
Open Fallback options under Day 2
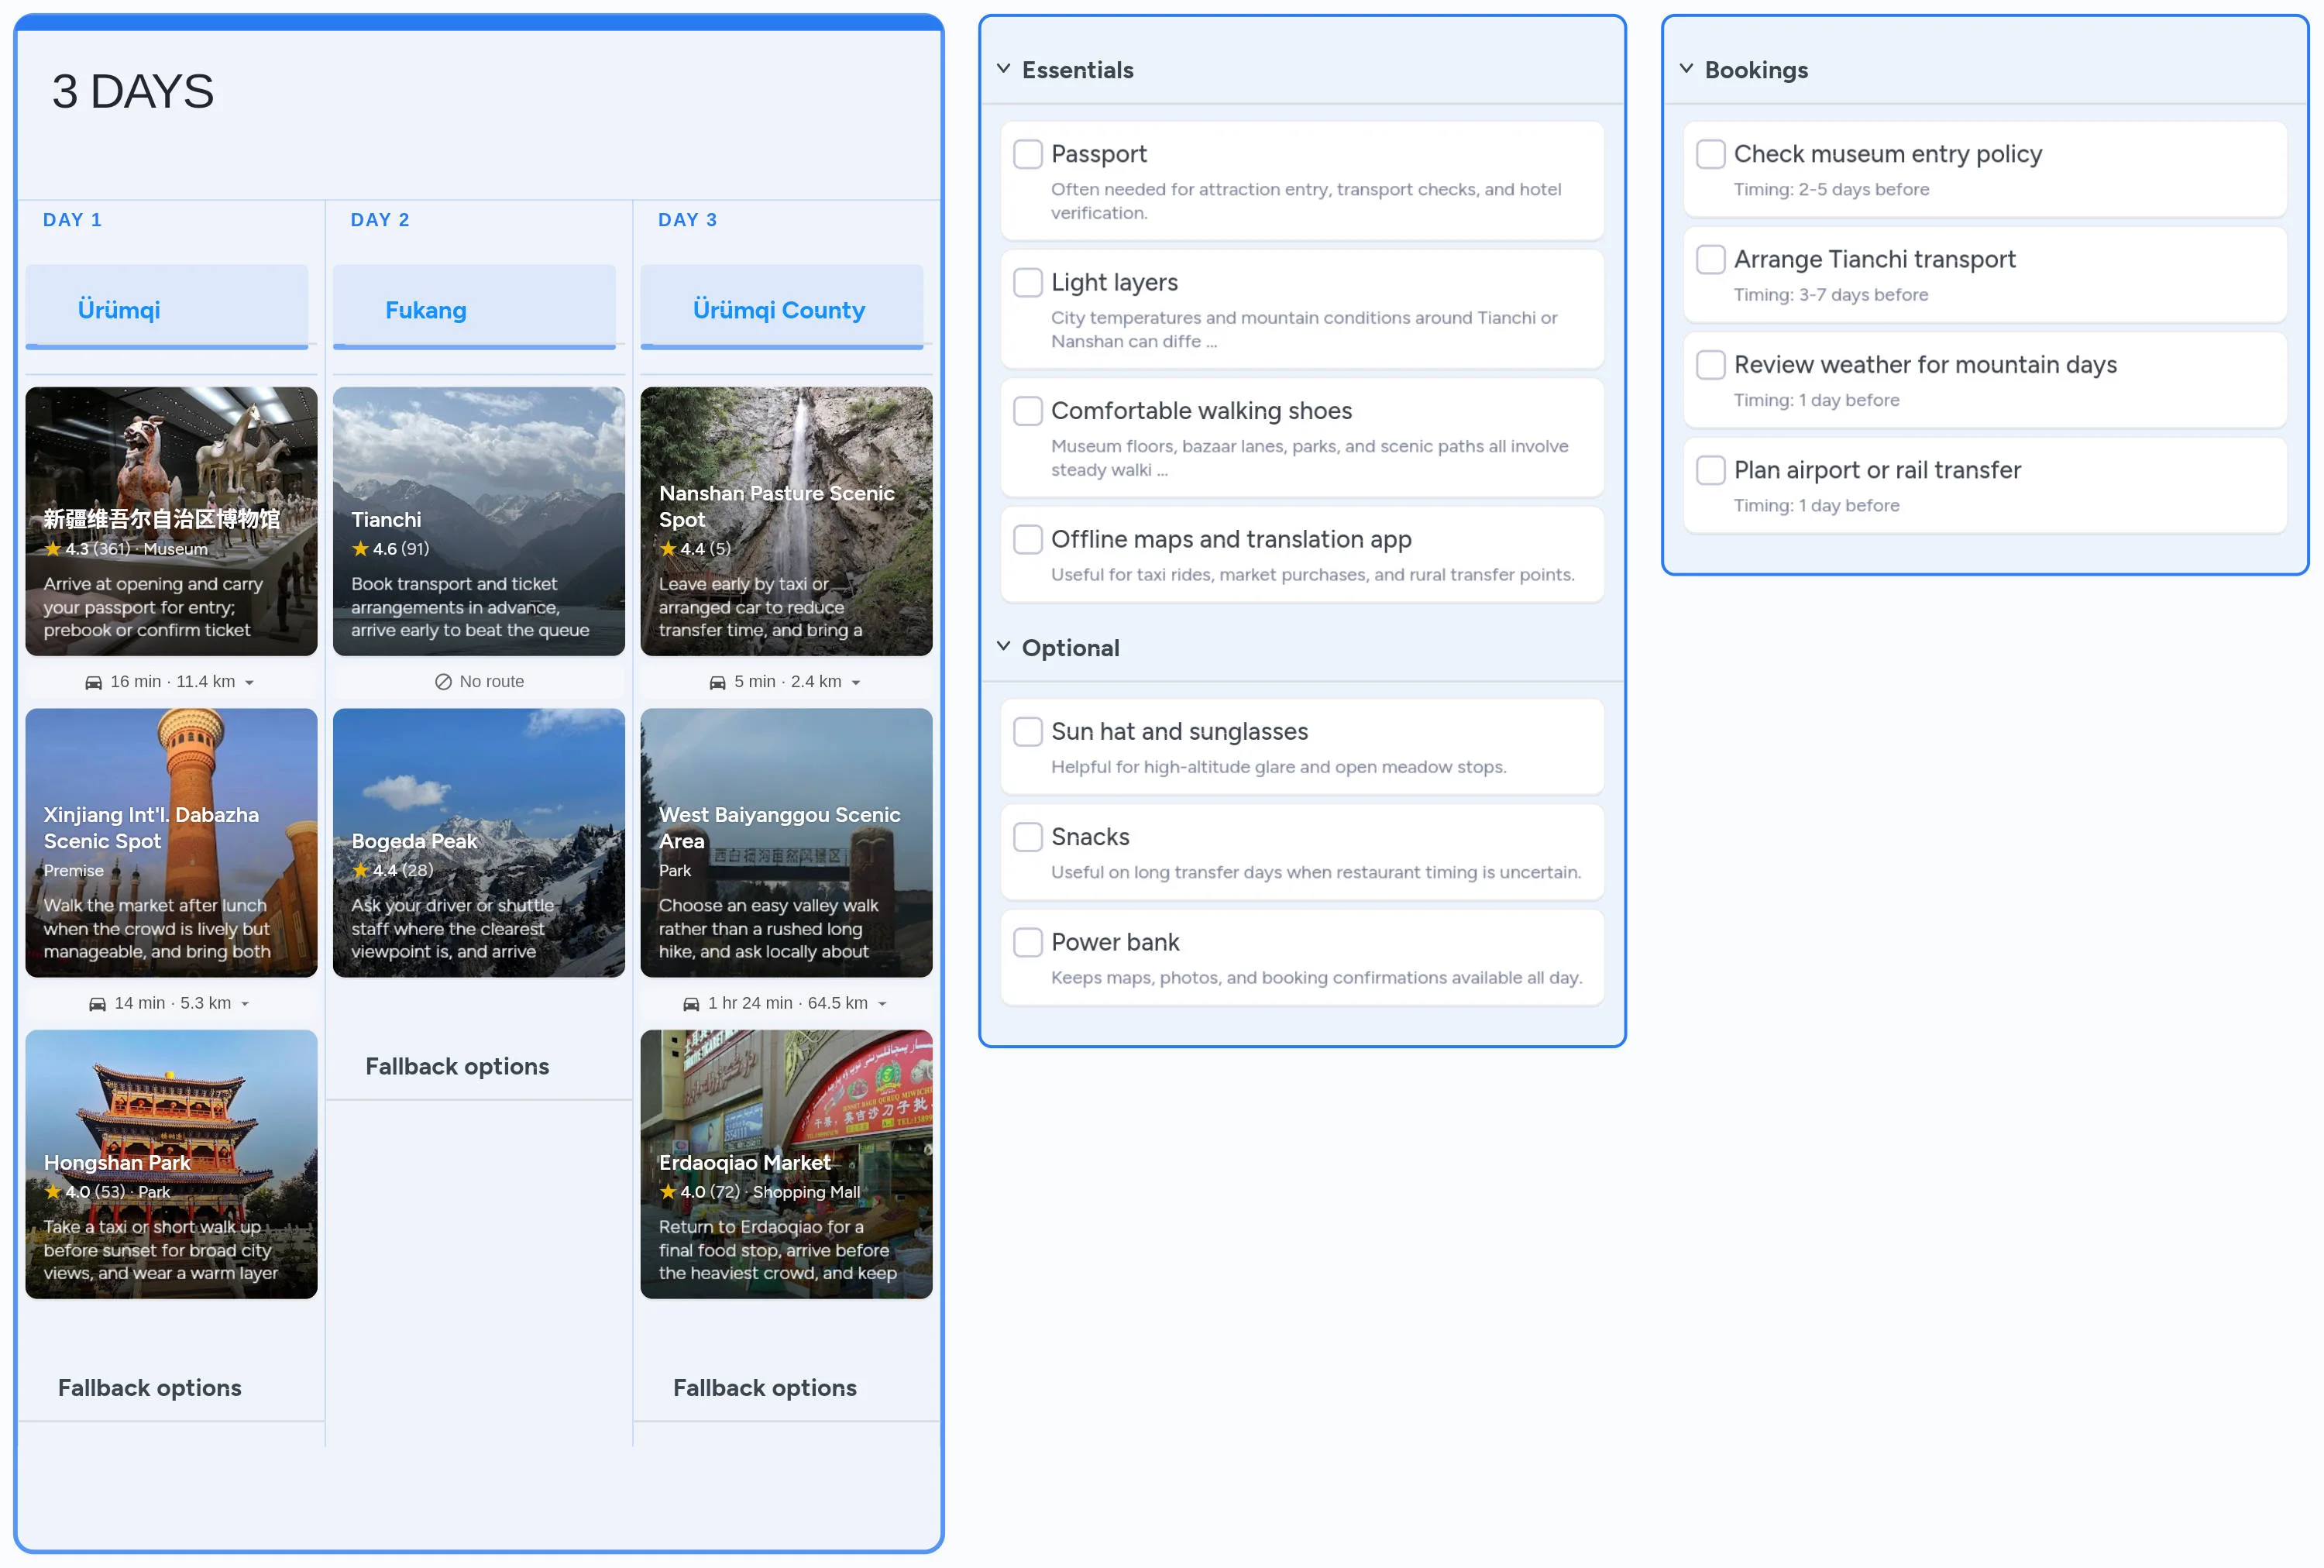[457, 1066]
